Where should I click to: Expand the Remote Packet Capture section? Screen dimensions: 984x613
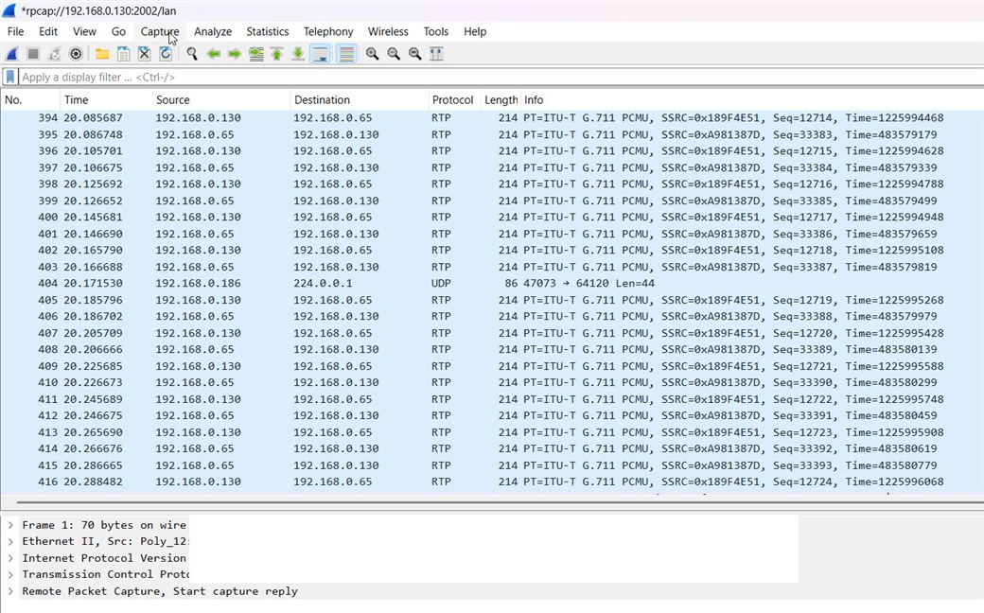click(10, 591)
